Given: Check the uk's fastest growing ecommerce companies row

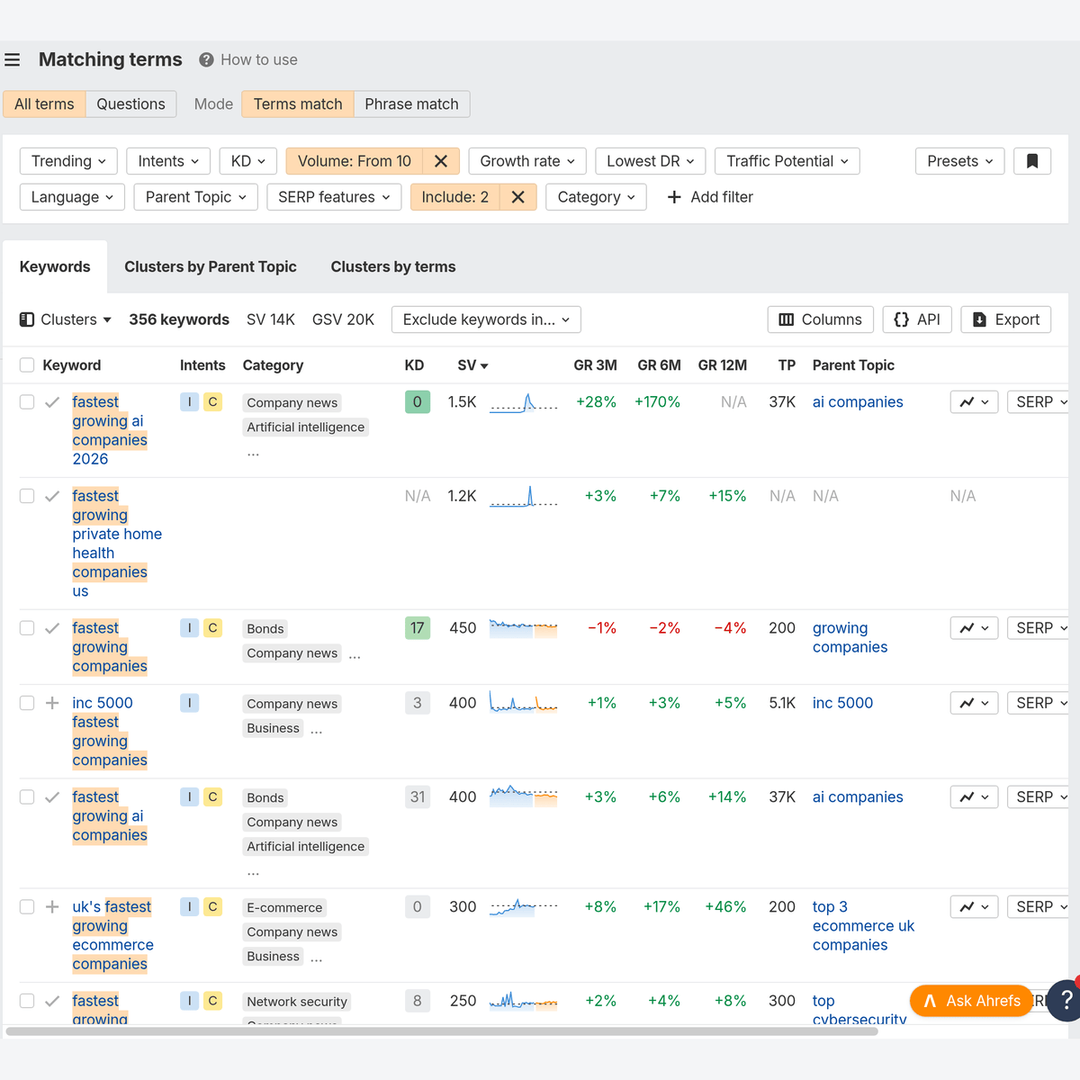Looking at the screenshot, I should click(27, 907).
